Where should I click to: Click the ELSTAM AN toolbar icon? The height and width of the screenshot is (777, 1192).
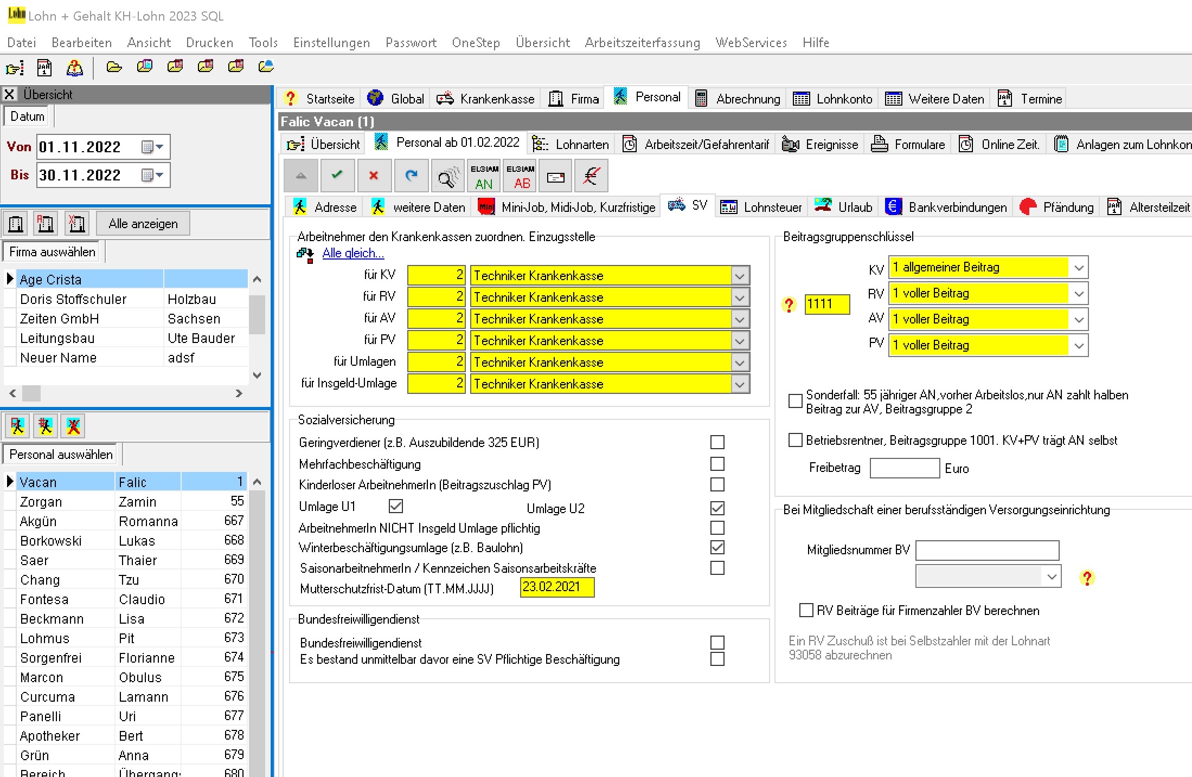click(x=484, y=176)
